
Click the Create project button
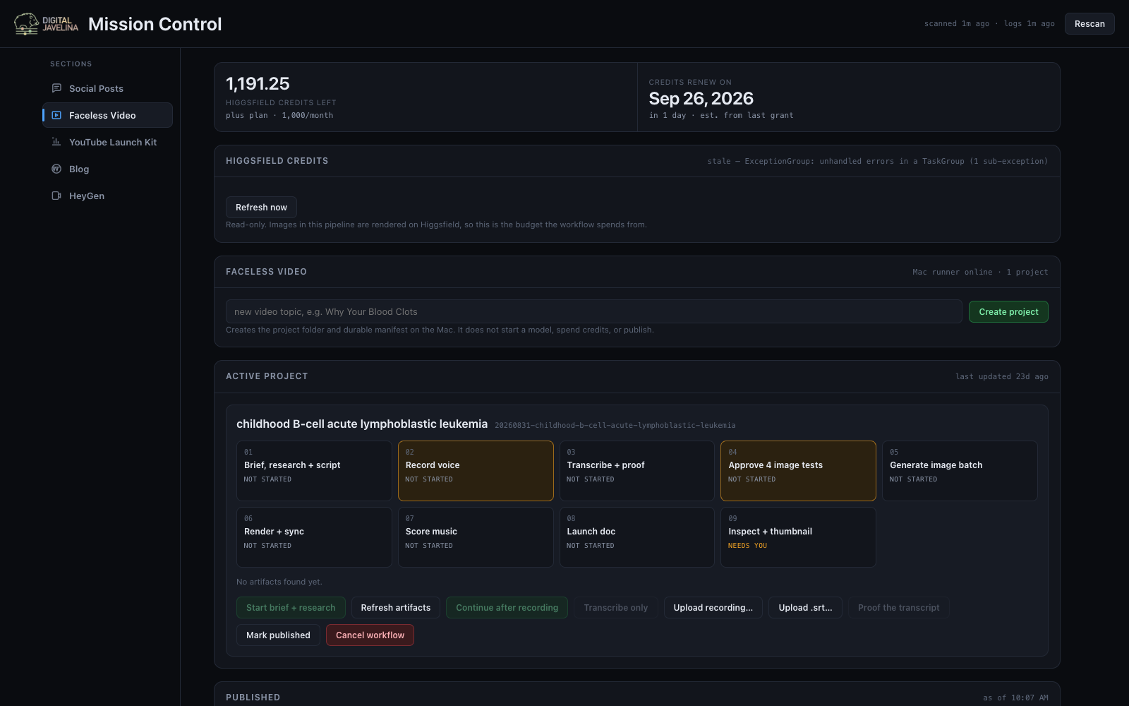coord(1008,311)
